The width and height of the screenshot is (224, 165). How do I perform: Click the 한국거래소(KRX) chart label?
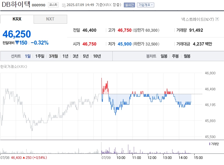point(13,67)
